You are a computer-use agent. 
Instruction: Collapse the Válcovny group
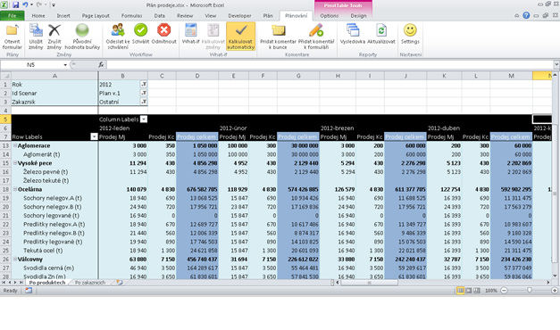(x=15, y=259)
